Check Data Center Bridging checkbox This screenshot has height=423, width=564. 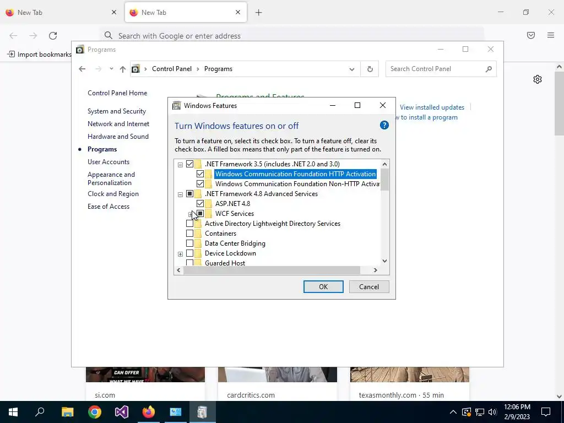[x=189, y=243]
